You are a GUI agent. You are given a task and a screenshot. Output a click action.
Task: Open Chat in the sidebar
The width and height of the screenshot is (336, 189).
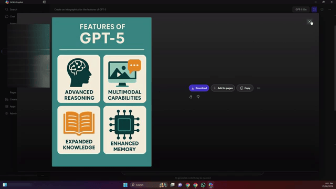coord(10,16)
